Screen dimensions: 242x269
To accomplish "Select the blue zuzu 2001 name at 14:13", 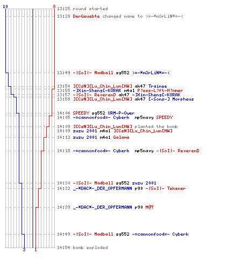I will tap(85, 137).
